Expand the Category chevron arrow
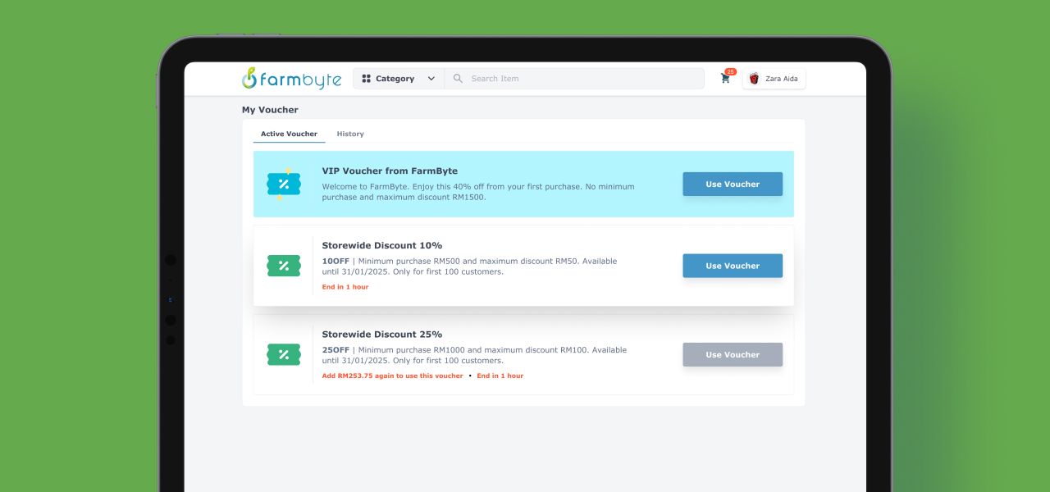The image size is (1050, 492). (430, 78)
